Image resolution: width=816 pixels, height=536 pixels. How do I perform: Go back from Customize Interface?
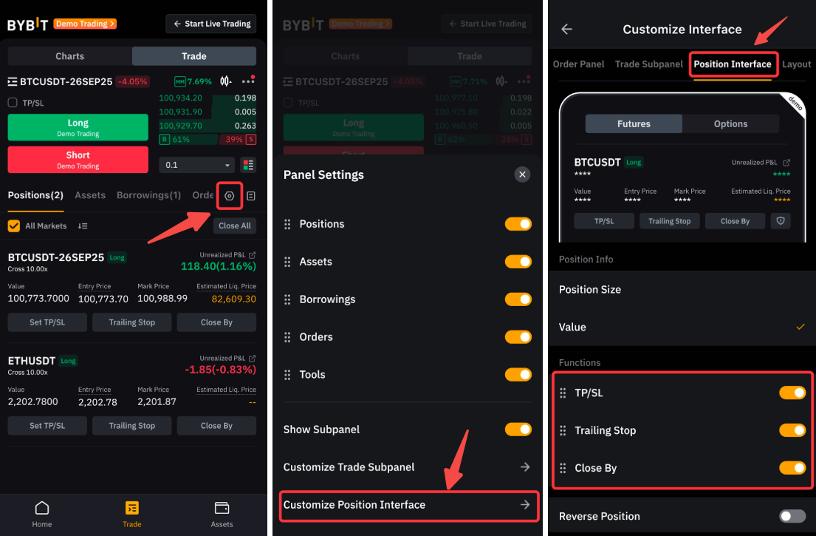tap(567, 30)
